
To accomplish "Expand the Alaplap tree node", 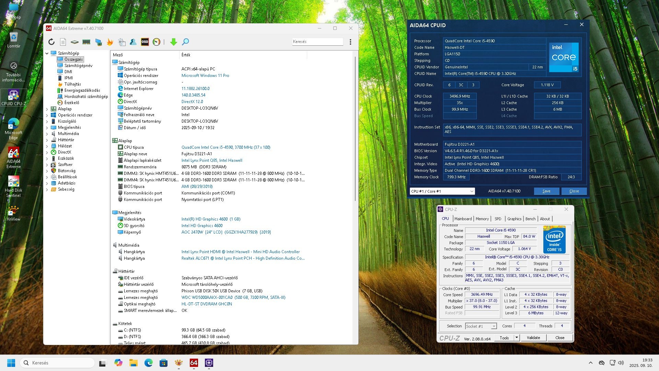I will point(47,109).
